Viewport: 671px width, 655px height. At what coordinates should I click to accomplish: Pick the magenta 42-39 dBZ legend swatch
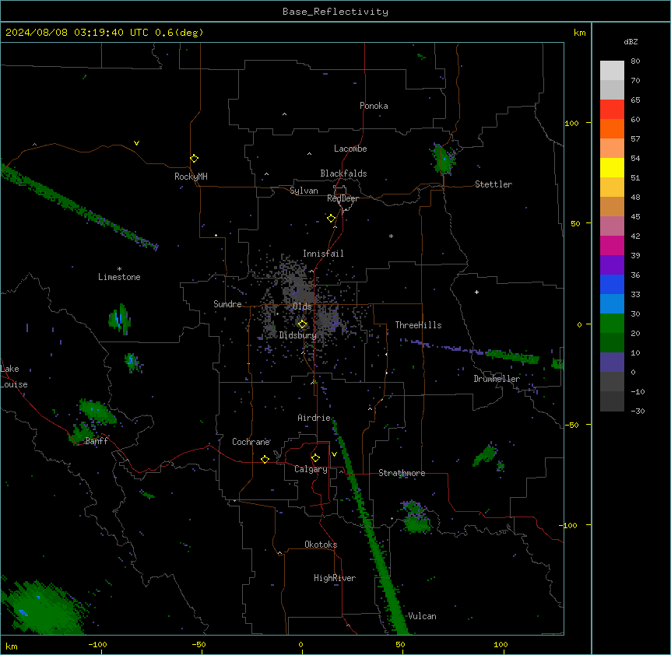tap(612, 245)
